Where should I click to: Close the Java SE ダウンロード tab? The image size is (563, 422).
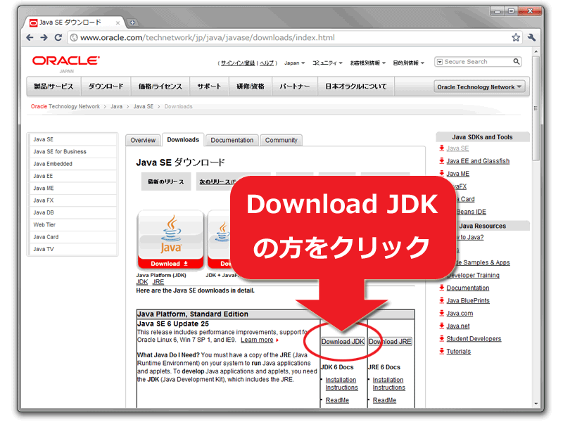(x=118, y=23)
